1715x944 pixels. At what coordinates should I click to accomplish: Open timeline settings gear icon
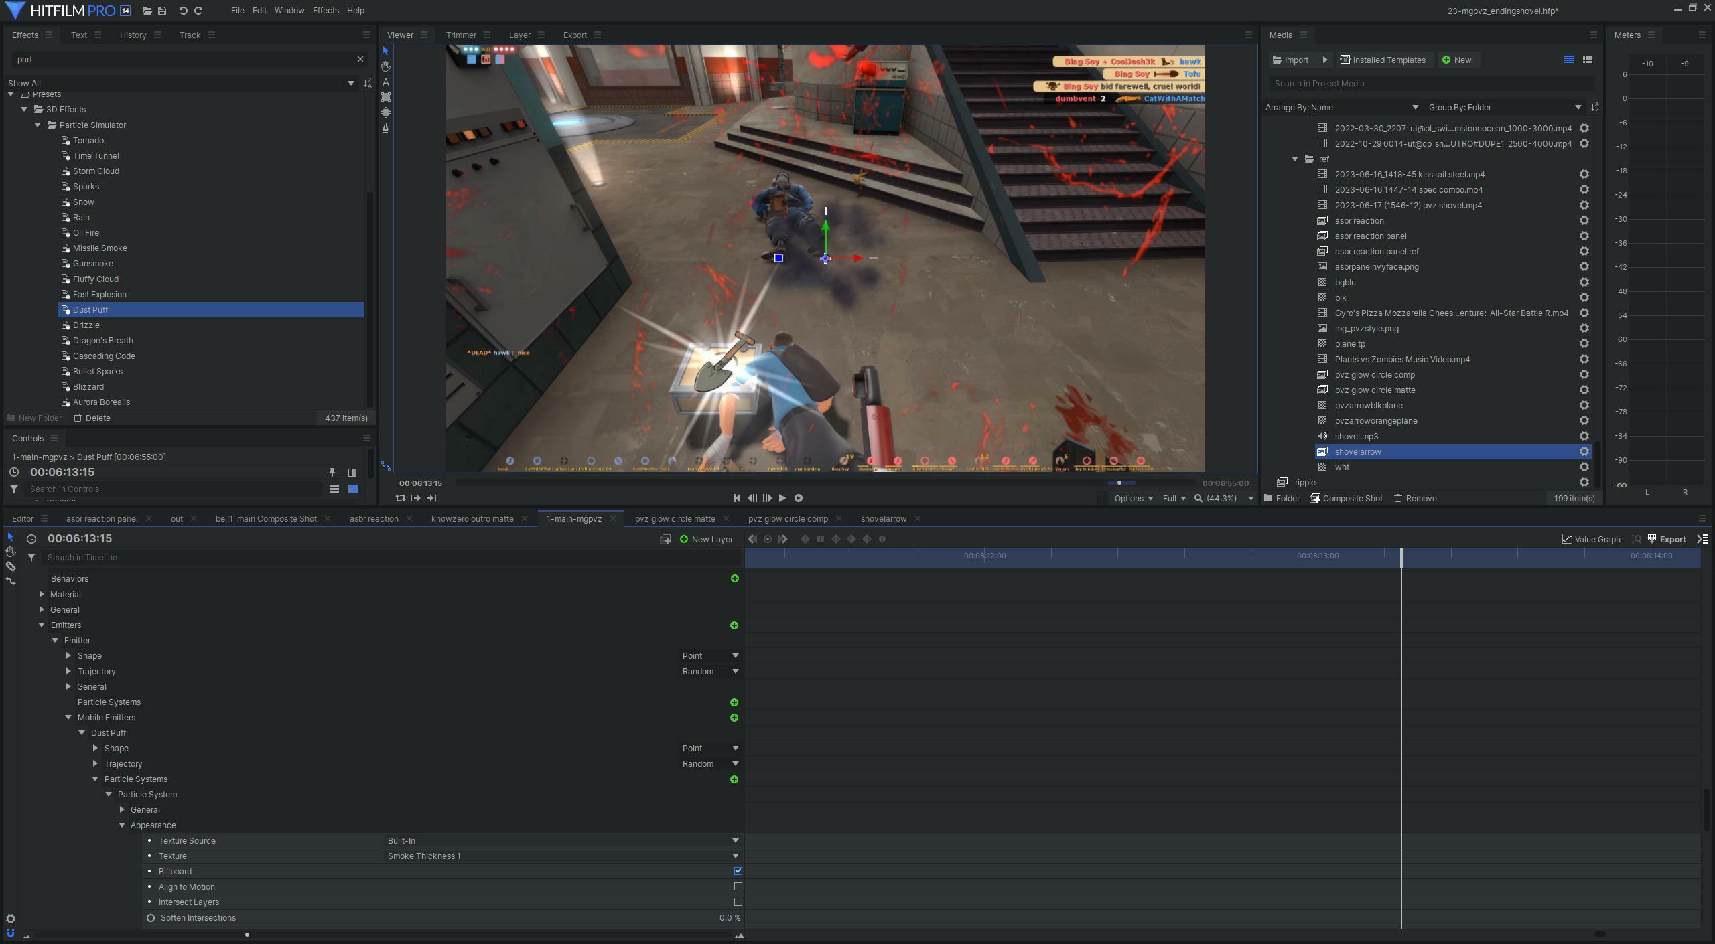(x=10, y=919)
